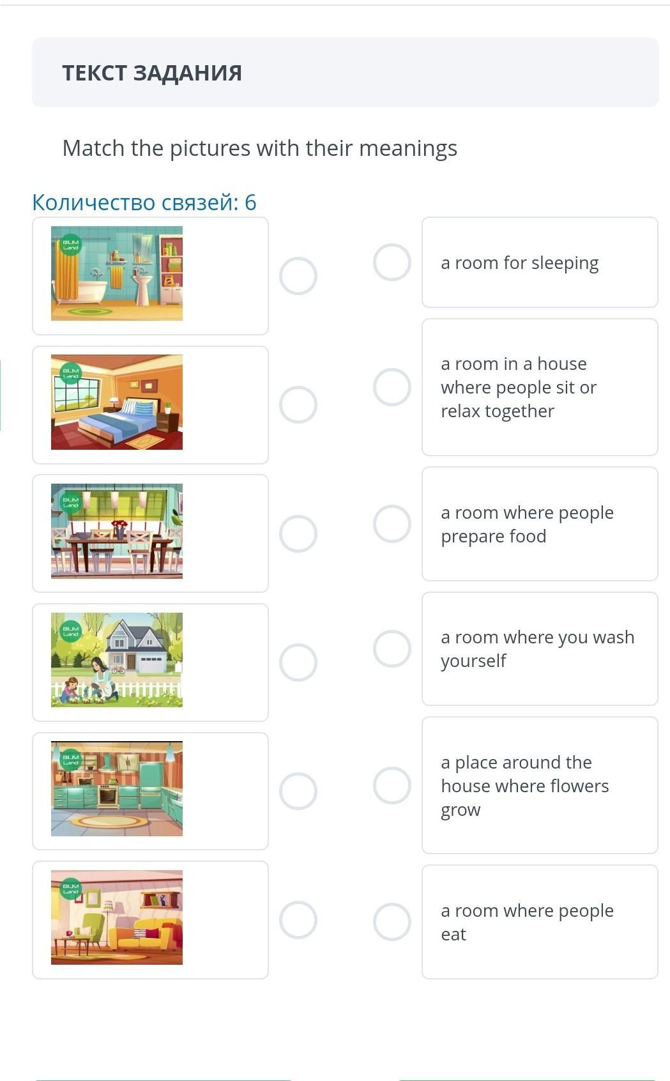
Task: Select the connector circle beside dining room picture
Action: point(298,533)
